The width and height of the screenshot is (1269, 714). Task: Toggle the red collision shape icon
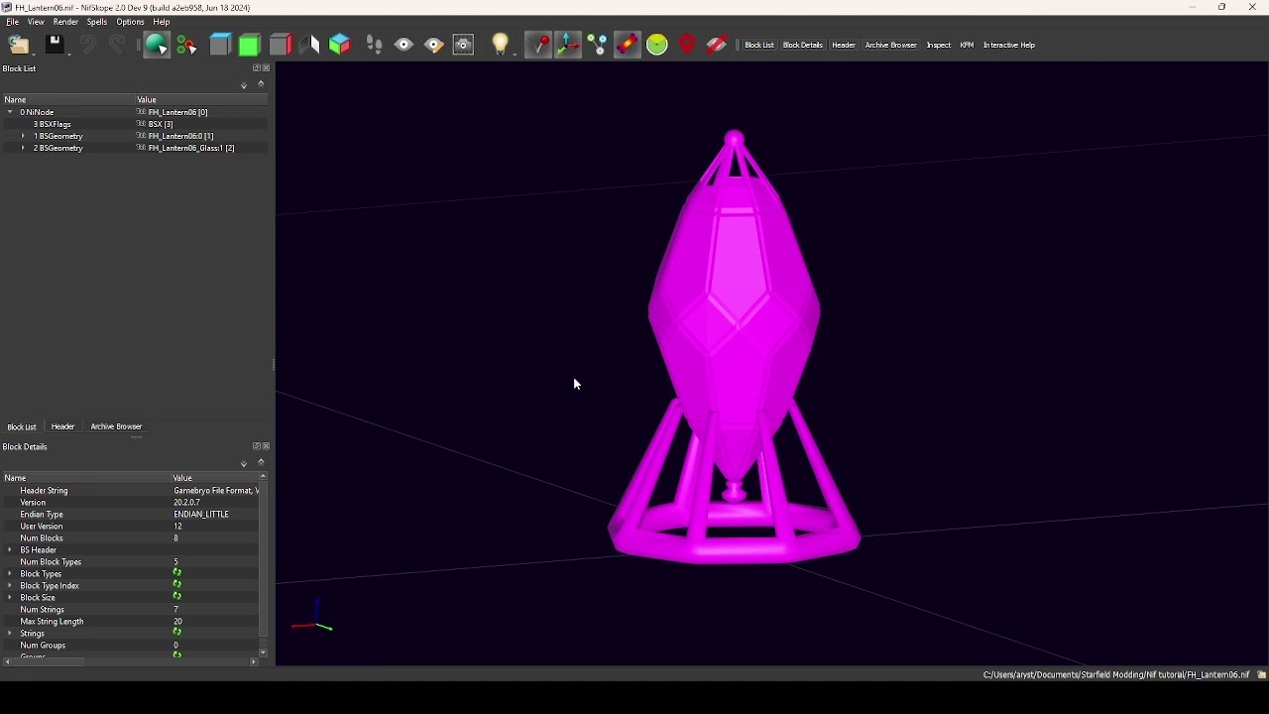(628, 45)
